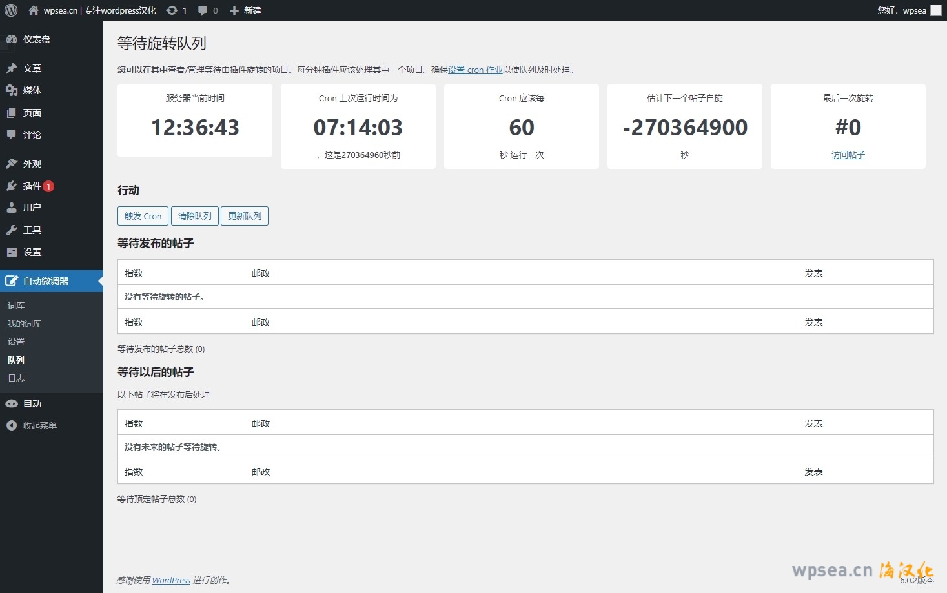This screenshot has height=593, width=947.
Task: Open the 媒体 media library
Action: (x=32, y=90)
